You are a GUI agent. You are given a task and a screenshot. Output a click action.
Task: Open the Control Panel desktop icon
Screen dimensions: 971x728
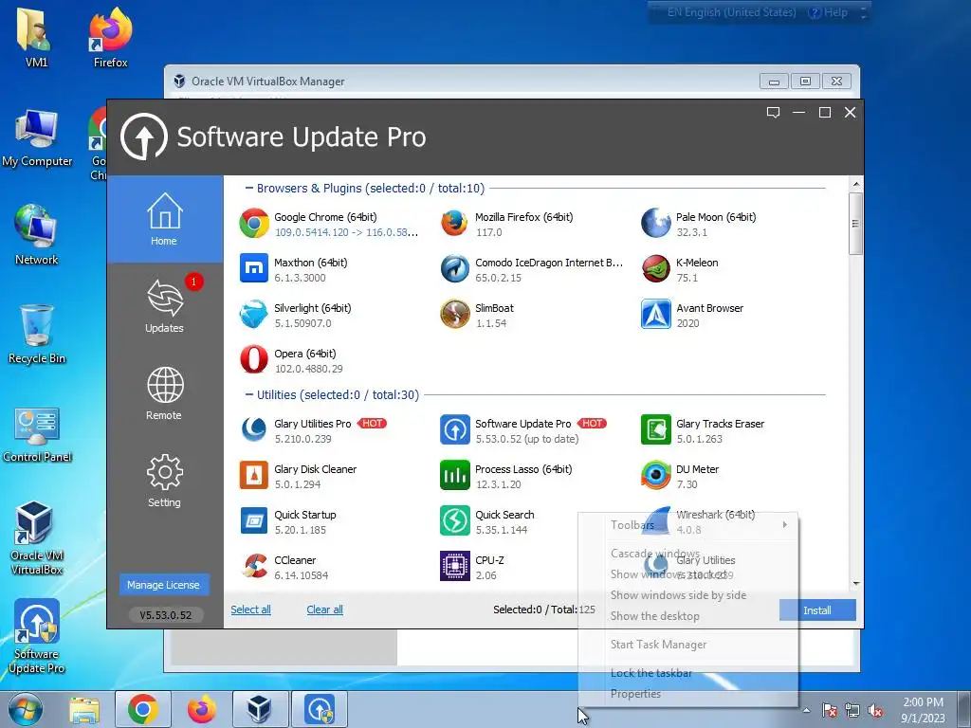pos(37,434)
